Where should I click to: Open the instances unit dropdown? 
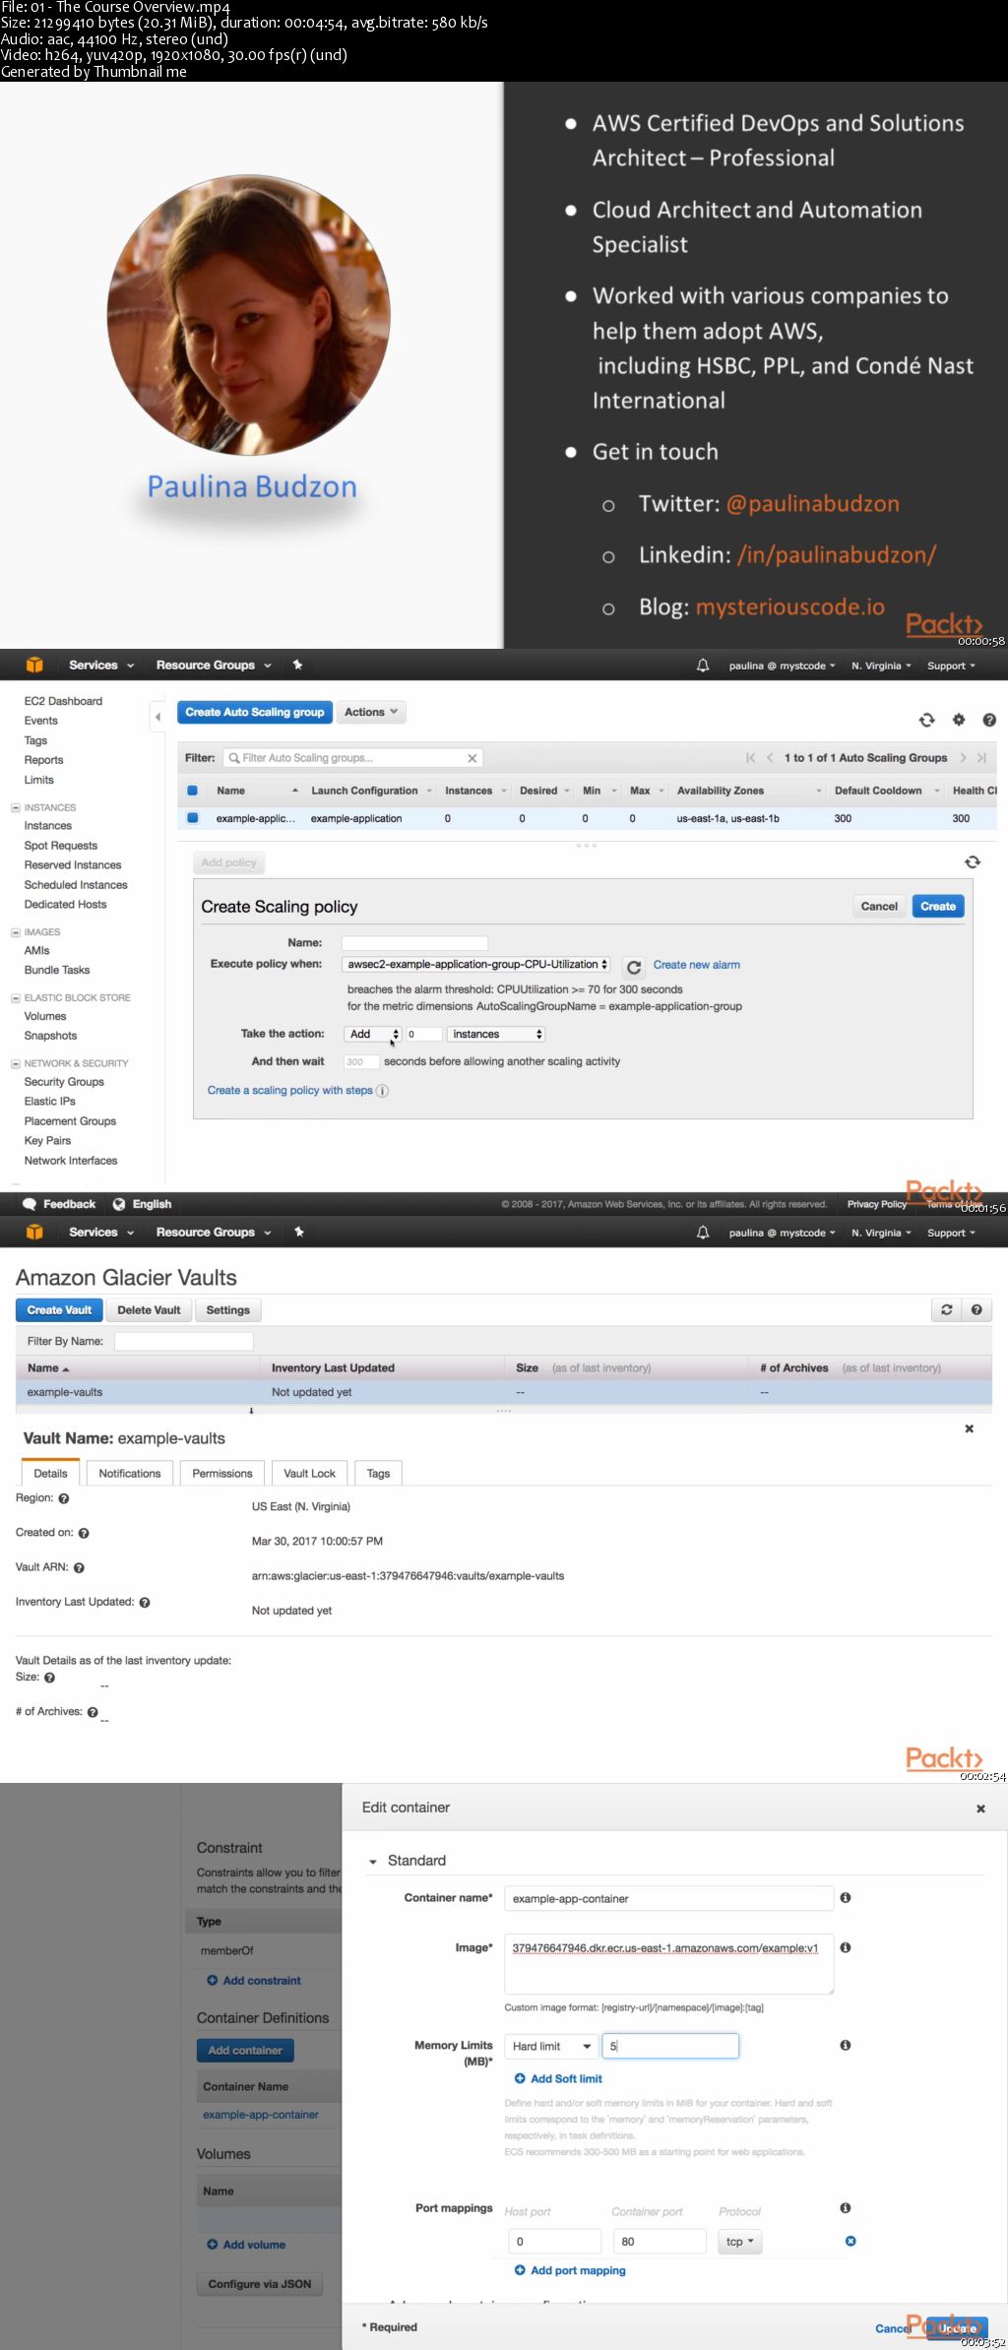coord(496,1034)
